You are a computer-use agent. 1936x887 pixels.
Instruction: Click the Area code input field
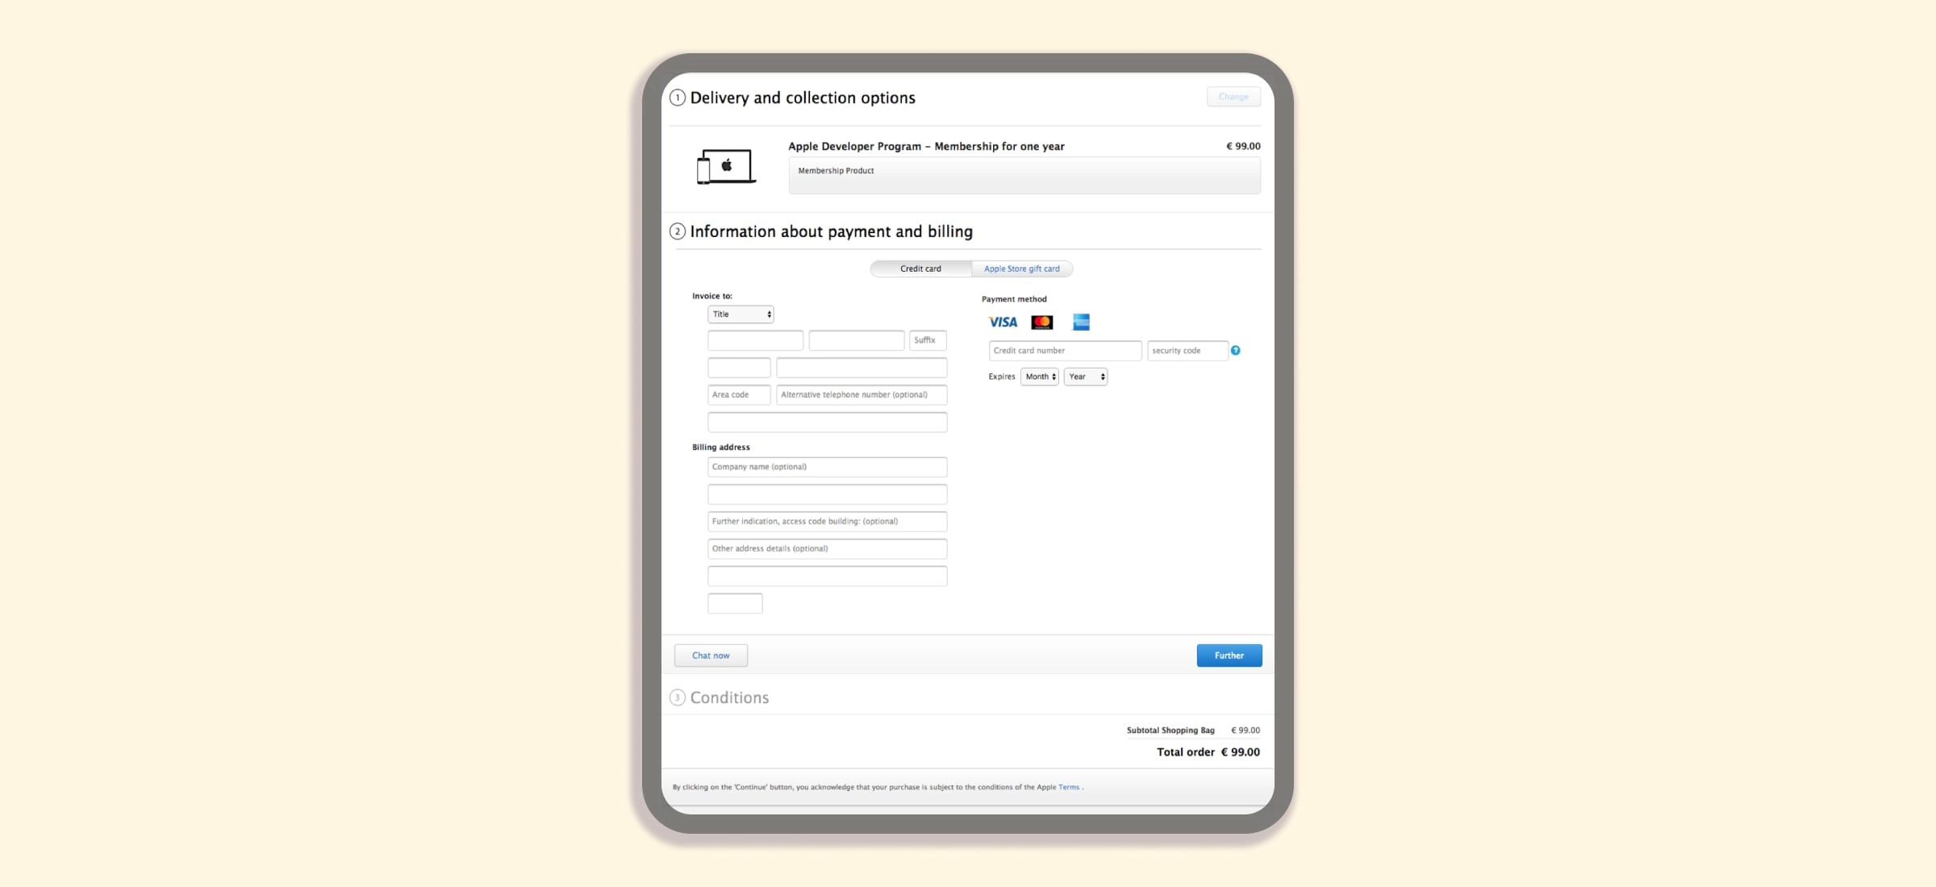[738, 395]
